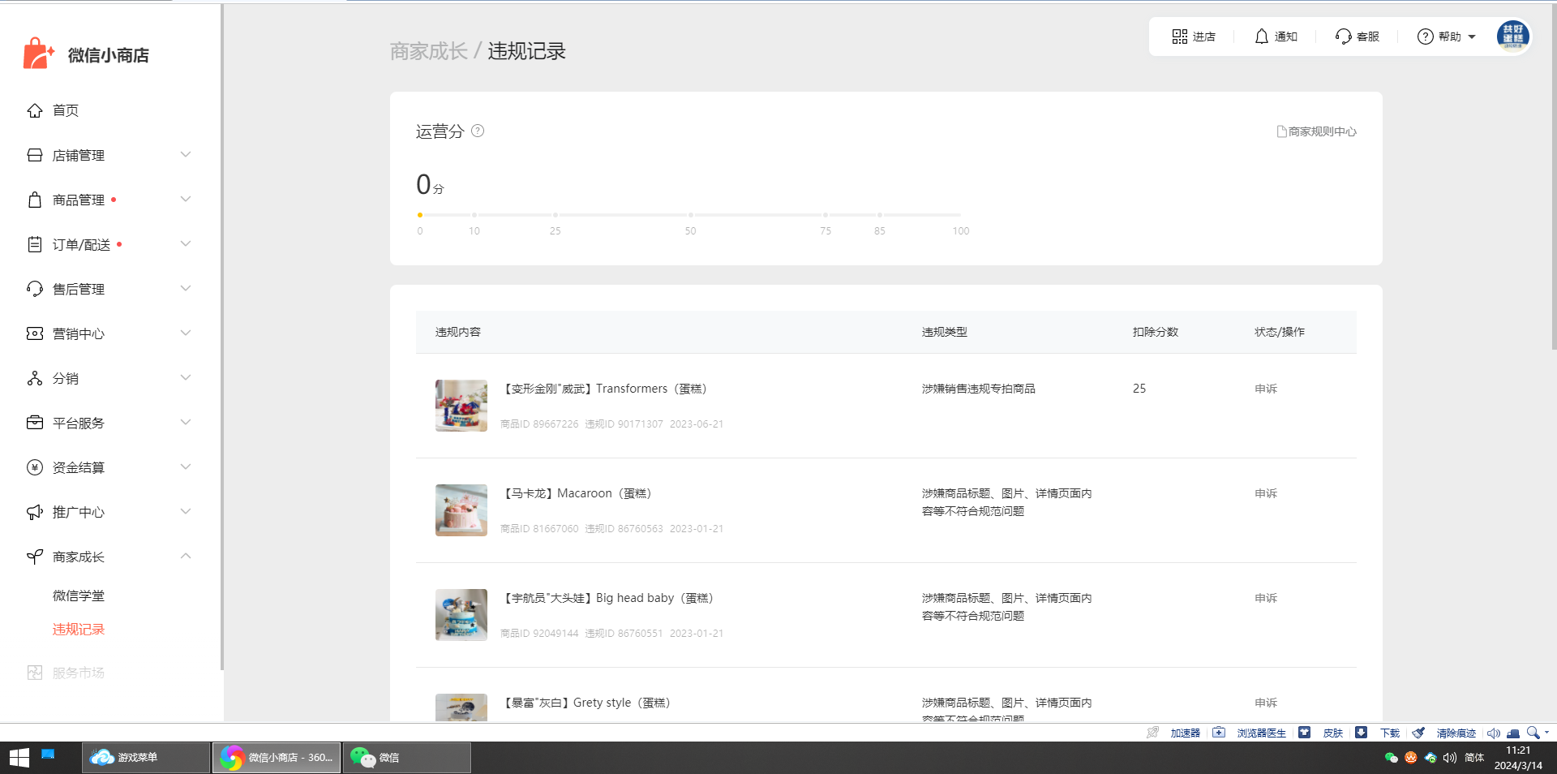Open the 下载 download arrow icon
The height and width of the screenshot is (774, 1557).
1361,733
